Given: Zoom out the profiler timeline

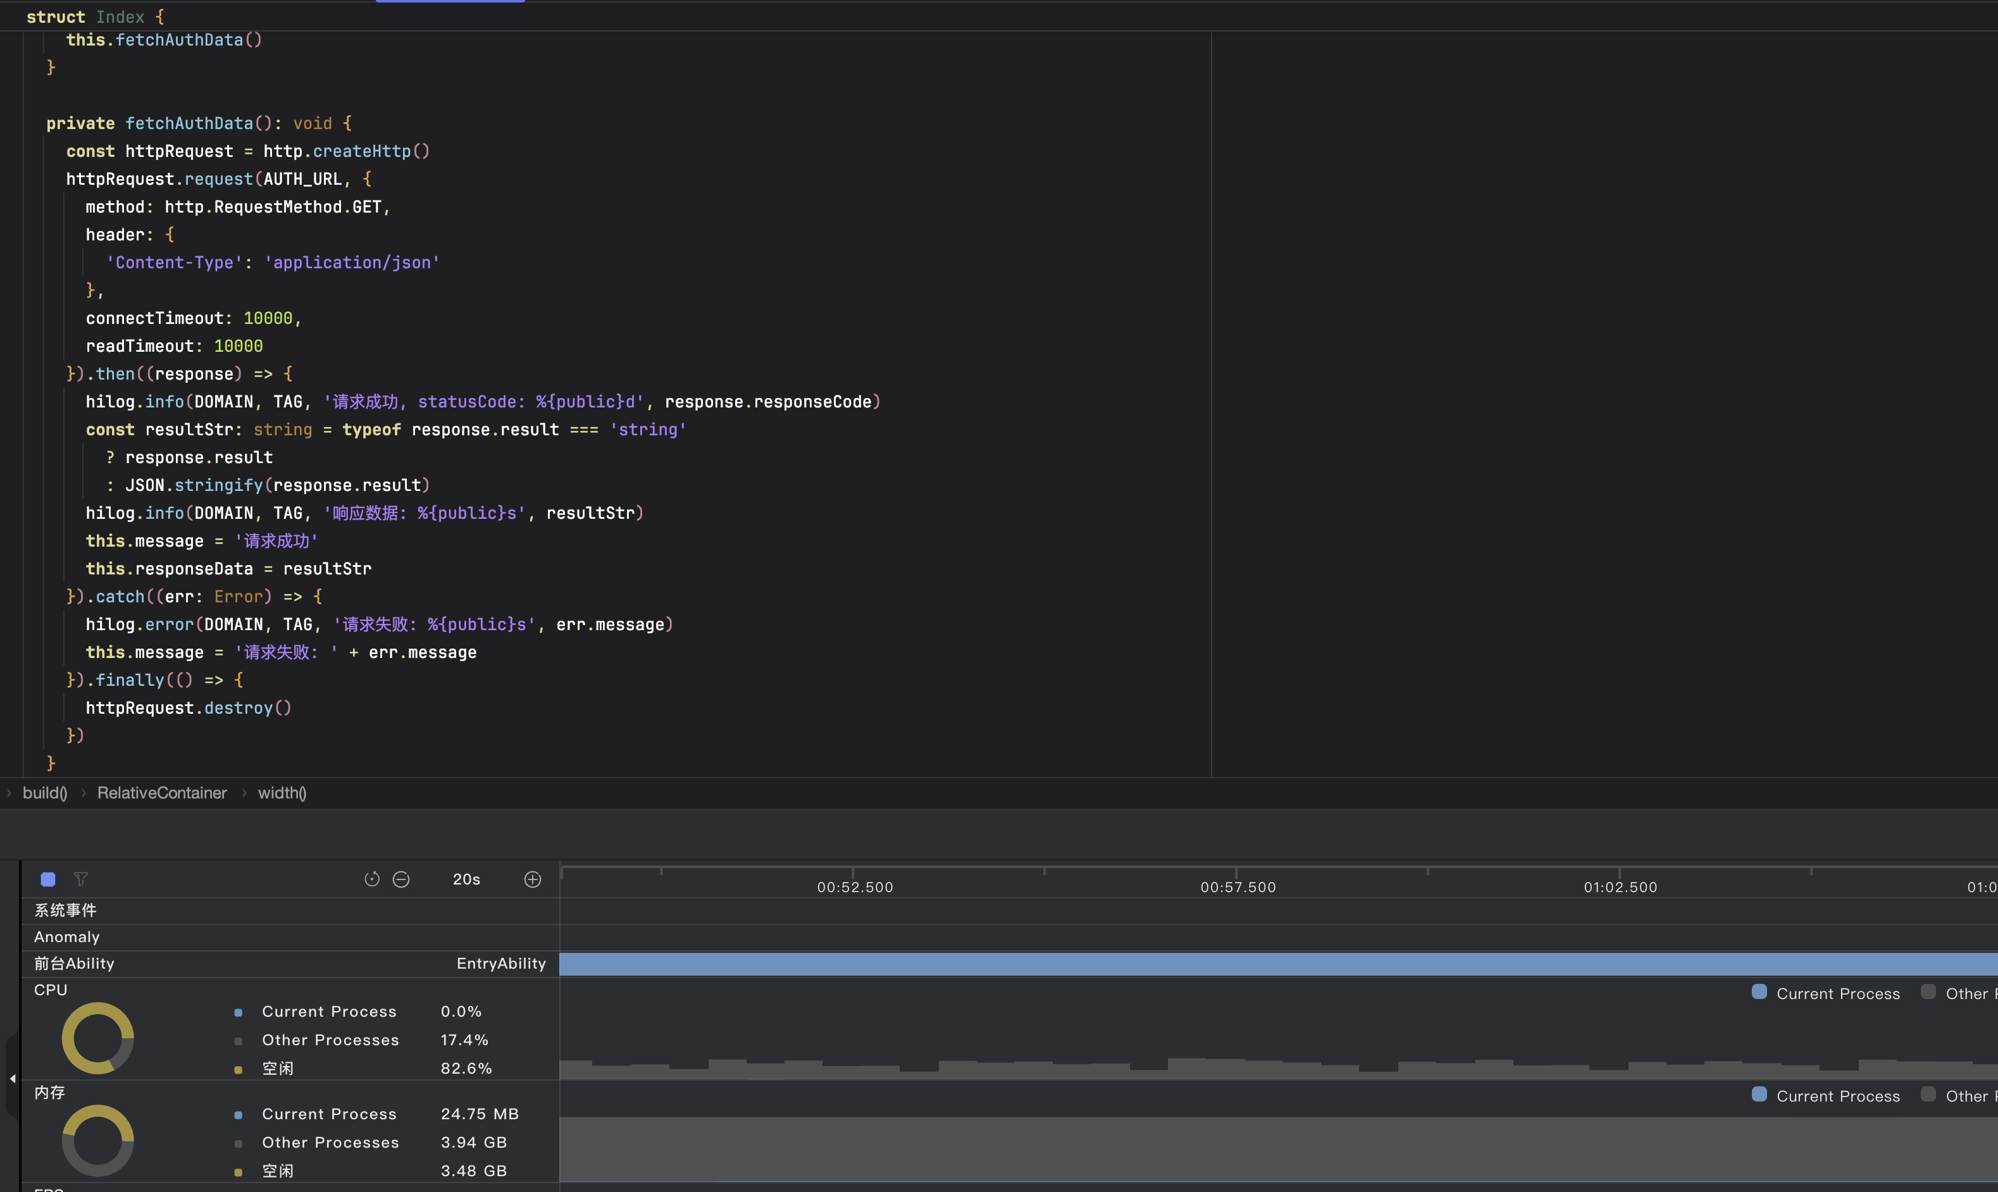Looking at the screenshot, I should click(402, 879).
